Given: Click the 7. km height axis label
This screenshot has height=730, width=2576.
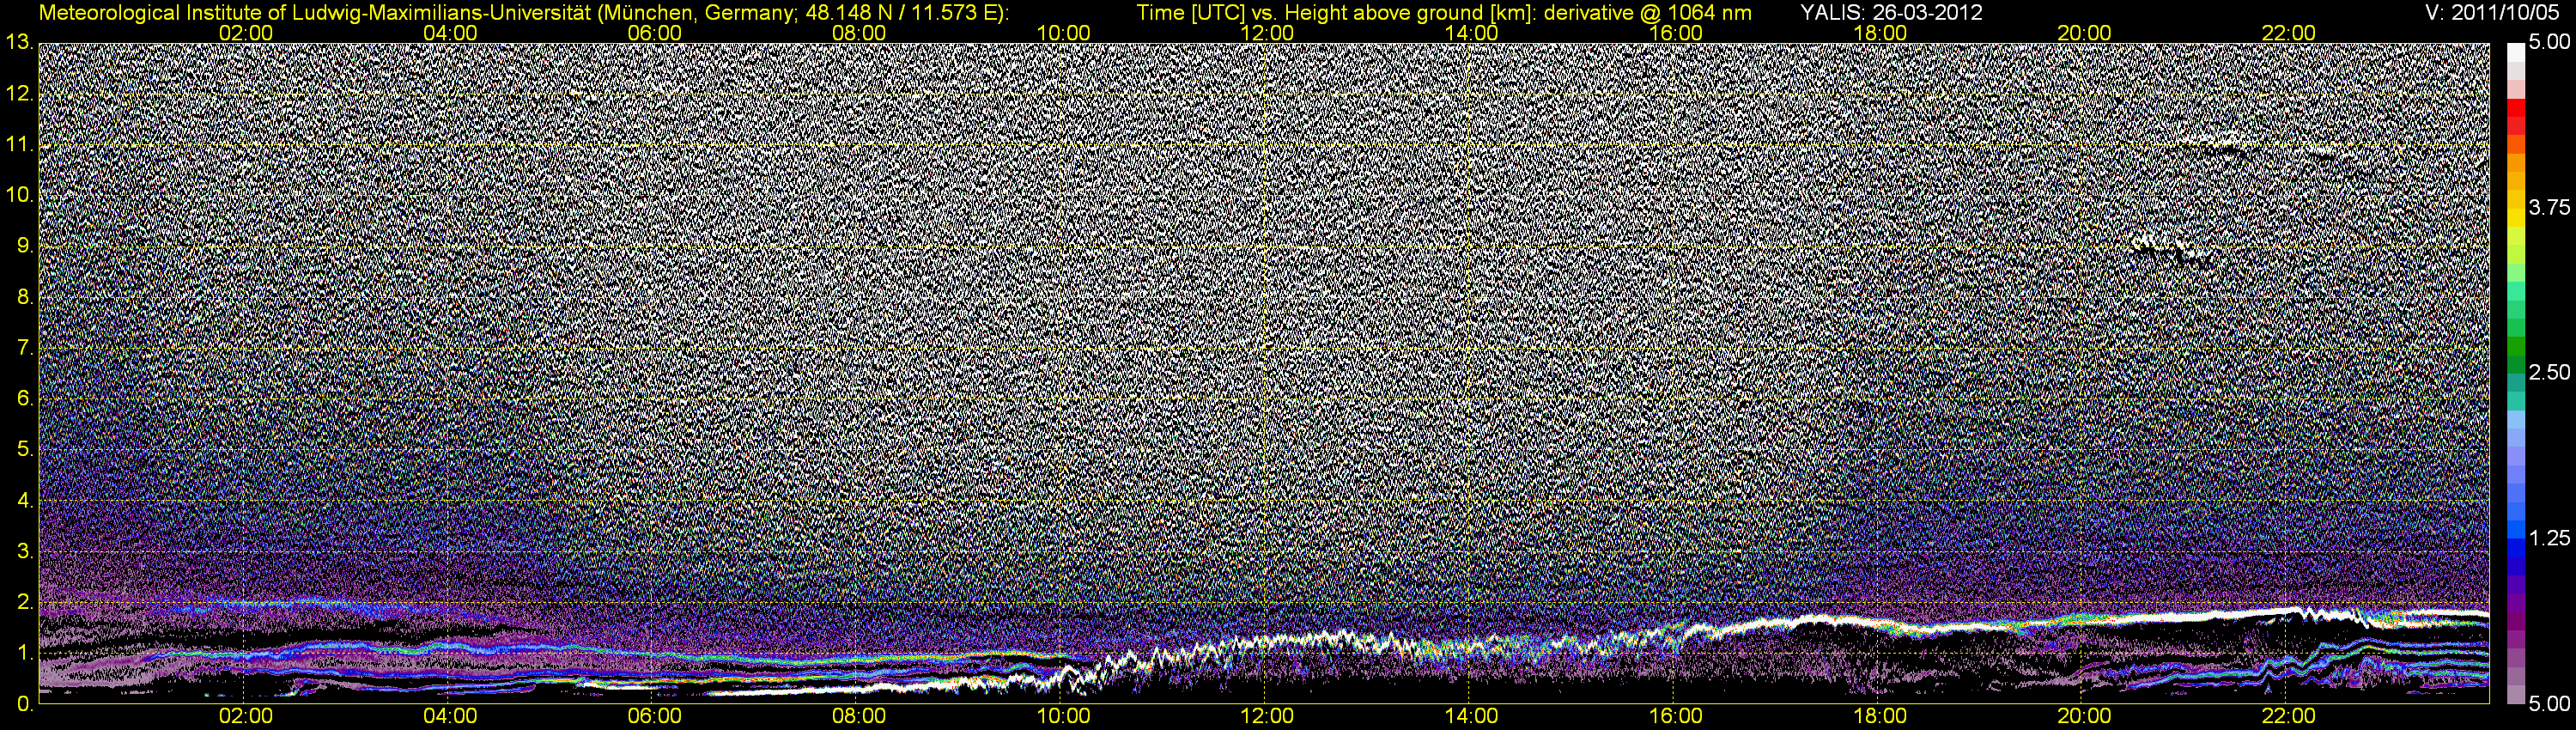Looking at the screenshot, I should [x=25, y=348].
